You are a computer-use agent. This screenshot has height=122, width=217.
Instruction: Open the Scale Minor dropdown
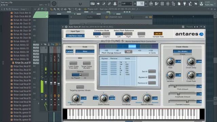tap(85, 51)
